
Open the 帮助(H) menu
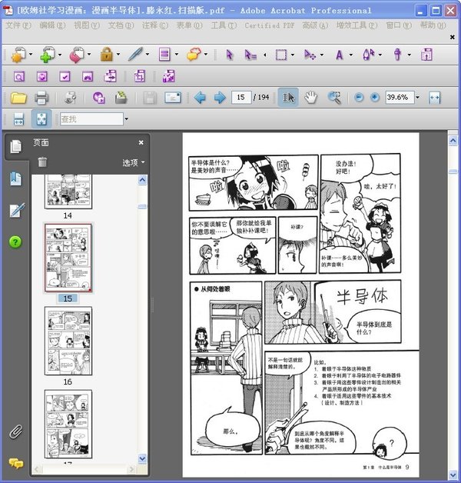[433, 25]
